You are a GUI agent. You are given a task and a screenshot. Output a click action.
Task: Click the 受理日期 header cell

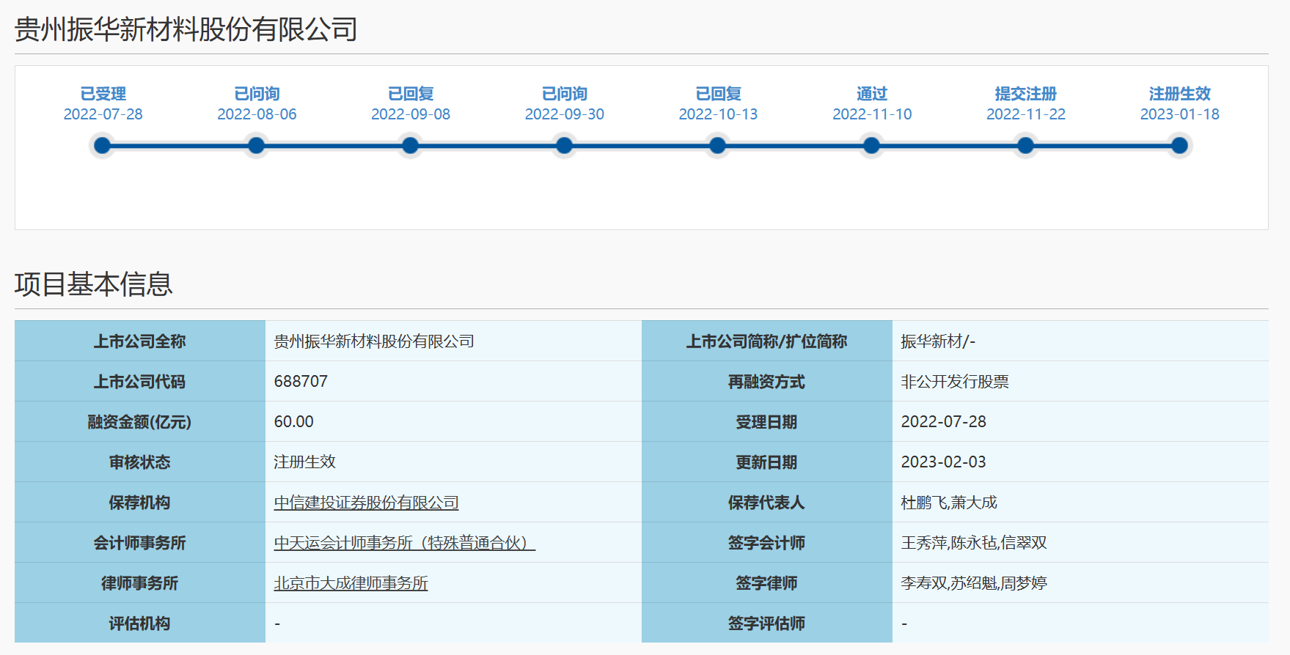tap(767, 422)
